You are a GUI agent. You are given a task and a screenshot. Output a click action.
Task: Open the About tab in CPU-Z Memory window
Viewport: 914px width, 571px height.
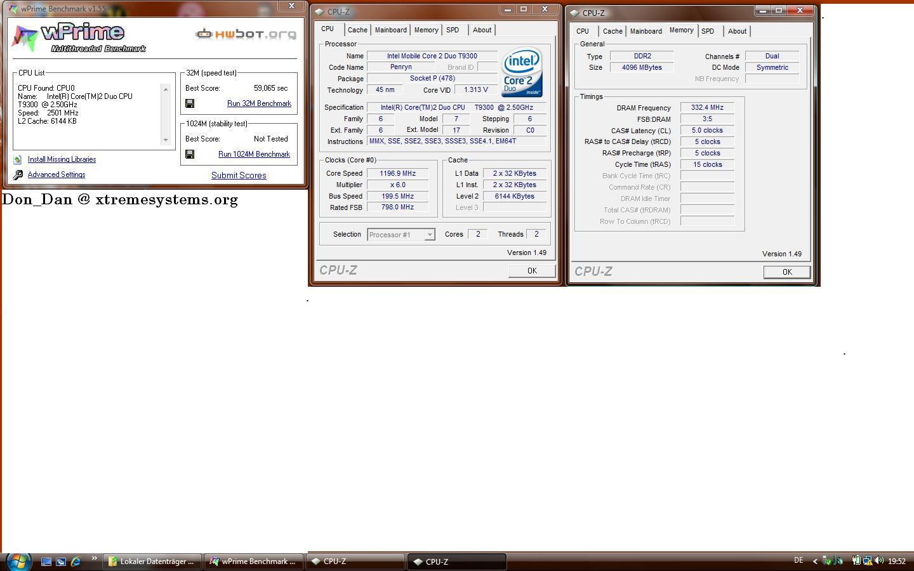737,31
